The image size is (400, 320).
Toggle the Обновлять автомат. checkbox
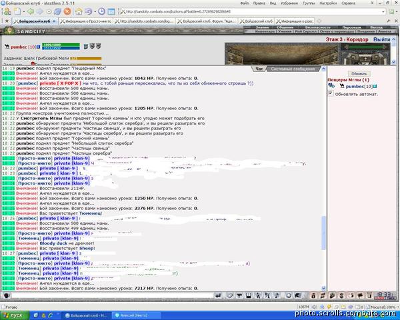(331, 93)
